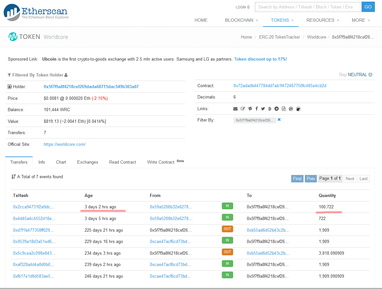Image resolution: width=382 pixels, height=289 pixels.
Task: Select the Transfers tab
Action: click(x=19, y=162)
